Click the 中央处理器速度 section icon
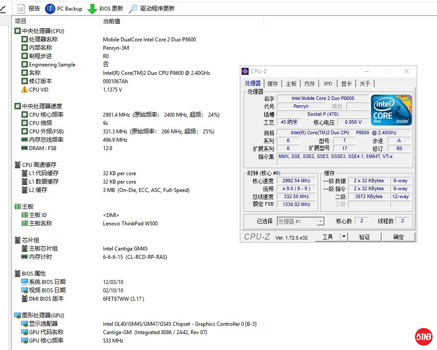The height and width of the screenshot is (350, 437). coord(18,106)
